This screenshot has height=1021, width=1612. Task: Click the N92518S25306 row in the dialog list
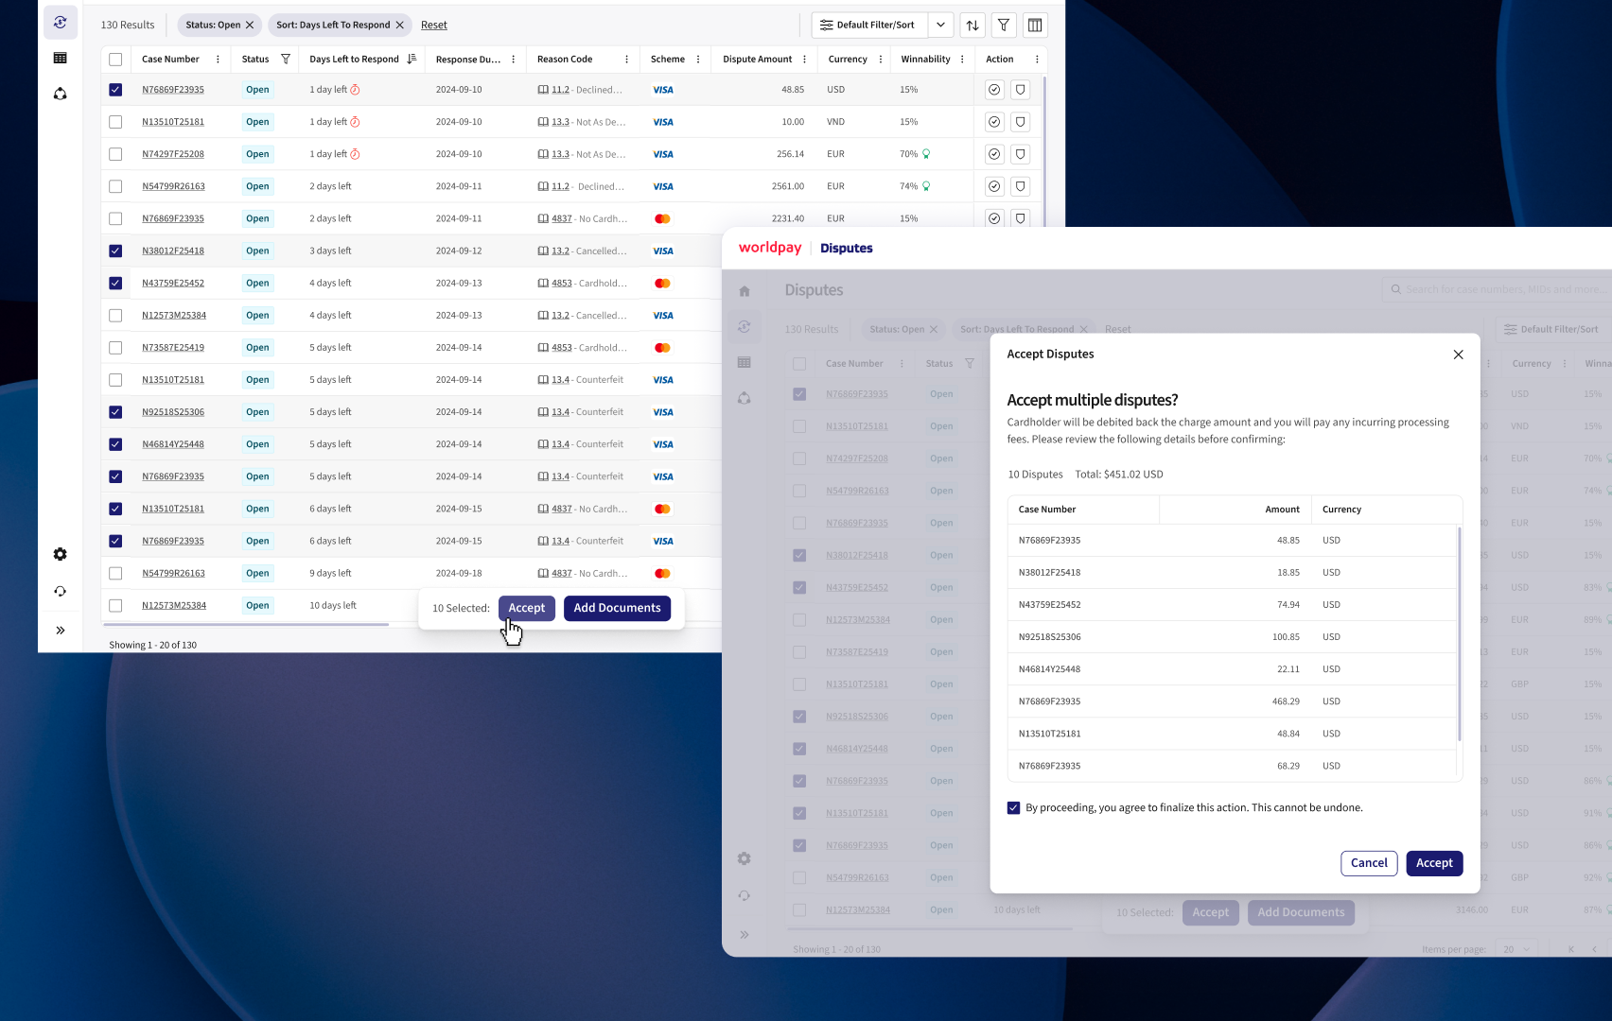point(1233,637)
